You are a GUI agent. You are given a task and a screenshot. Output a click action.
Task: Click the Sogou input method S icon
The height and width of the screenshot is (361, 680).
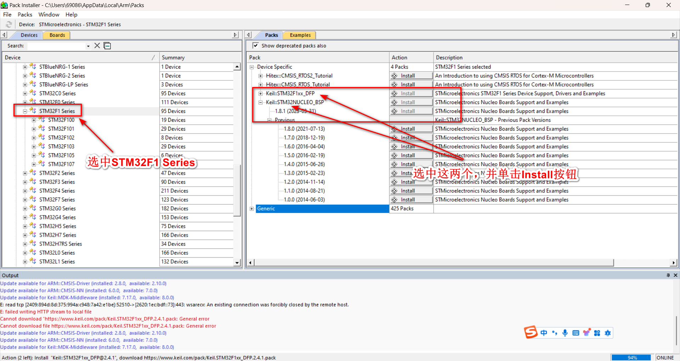(531, 332)
